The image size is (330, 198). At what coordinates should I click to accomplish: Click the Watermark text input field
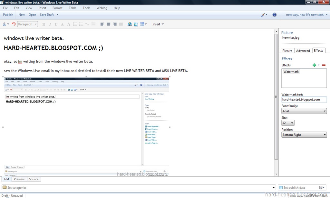coord(304,100)
